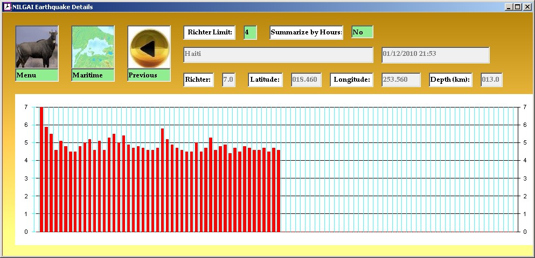535x258 pixels.
Task: Select the Richter Limit value field
Action: pyautogui.click(x=250, y=32)
